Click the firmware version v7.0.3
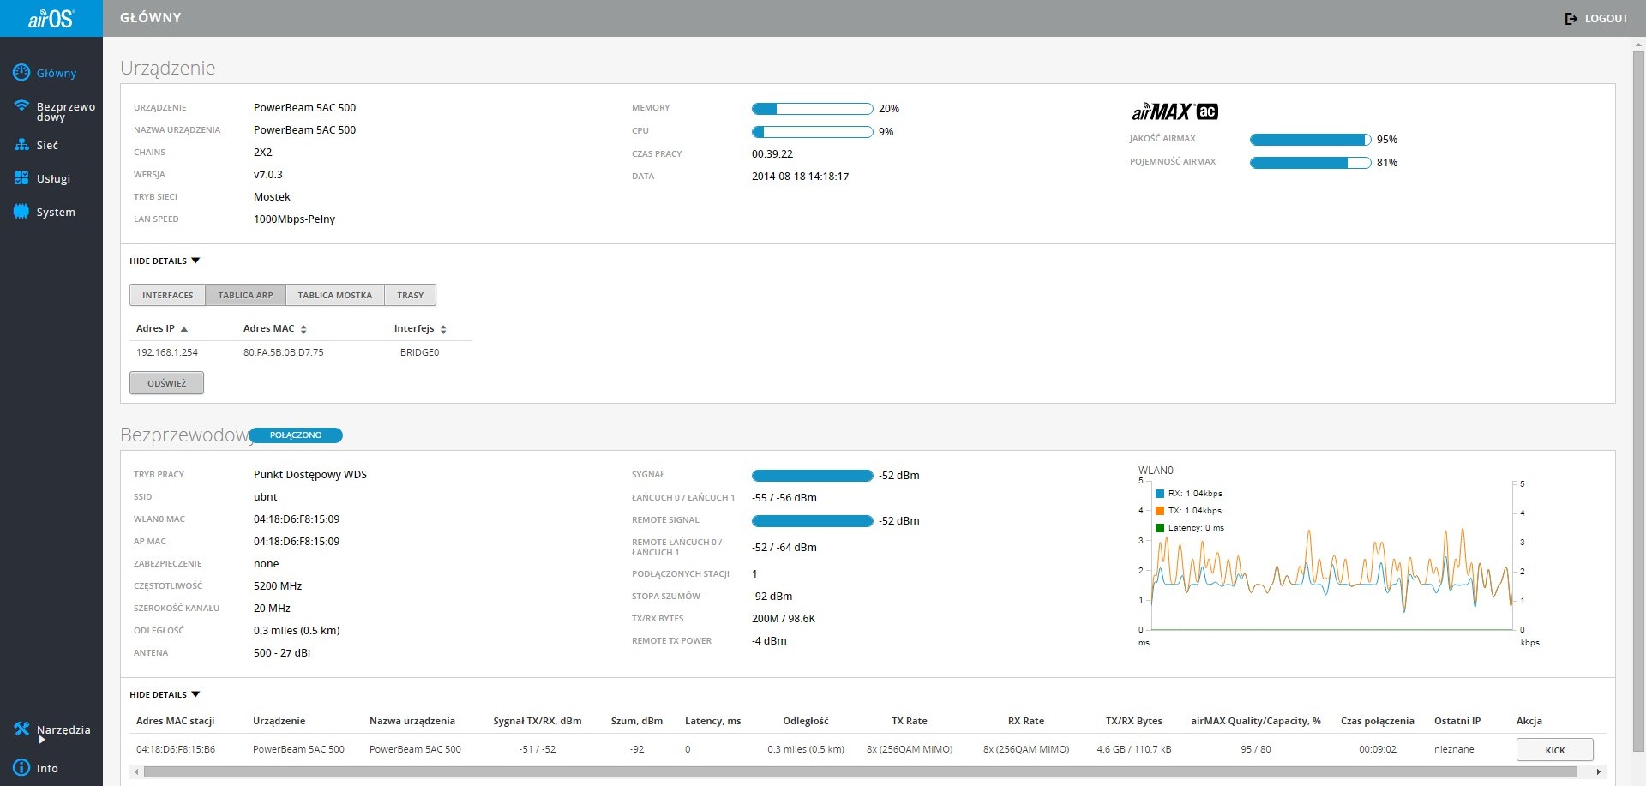The width and height of the screenshot is (1646, 786). (x=268, y=175)
